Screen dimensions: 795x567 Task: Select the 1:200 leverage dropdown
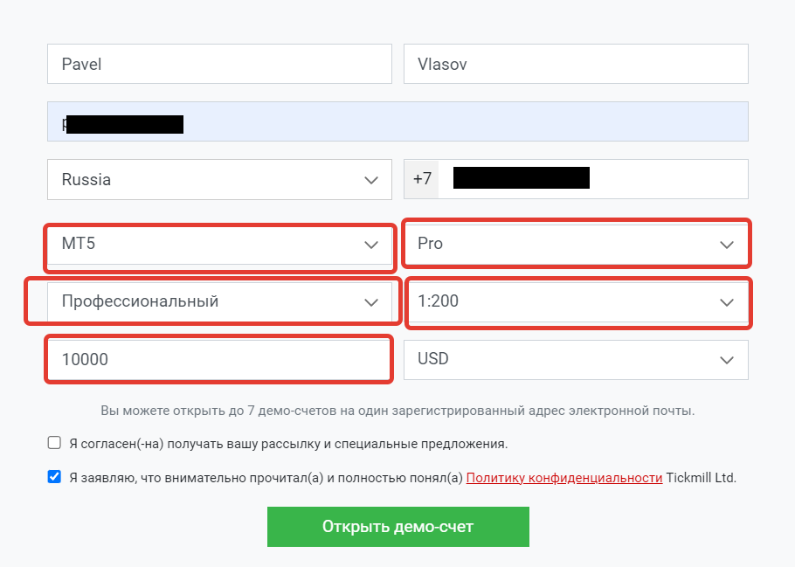pyautogui.click(x=576, y=302)
